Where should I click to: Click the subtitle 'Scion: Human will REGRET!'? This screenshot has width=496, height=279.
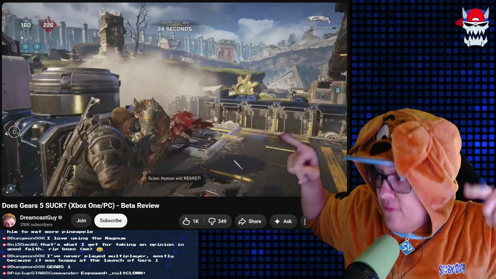[x=174, y=178]
